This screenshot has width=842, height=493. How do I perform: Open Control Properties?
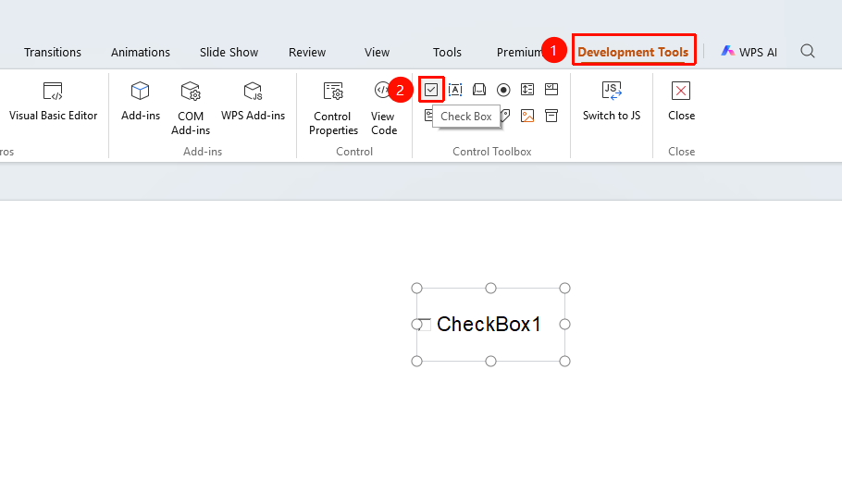point(333,107)
